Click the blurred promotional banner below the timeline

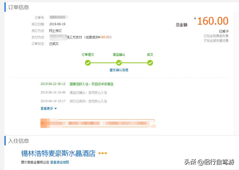pos(98,122)
